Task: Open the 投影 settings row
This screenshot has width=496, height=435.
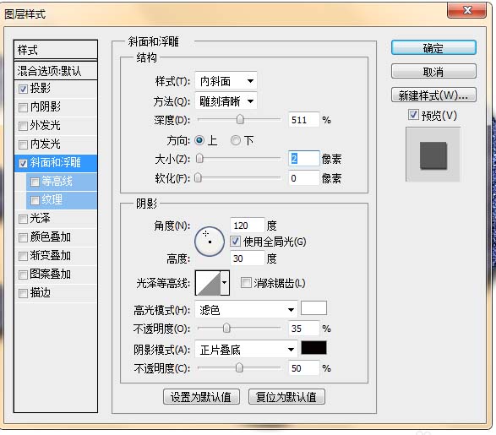Action: (x=56, y=89)
